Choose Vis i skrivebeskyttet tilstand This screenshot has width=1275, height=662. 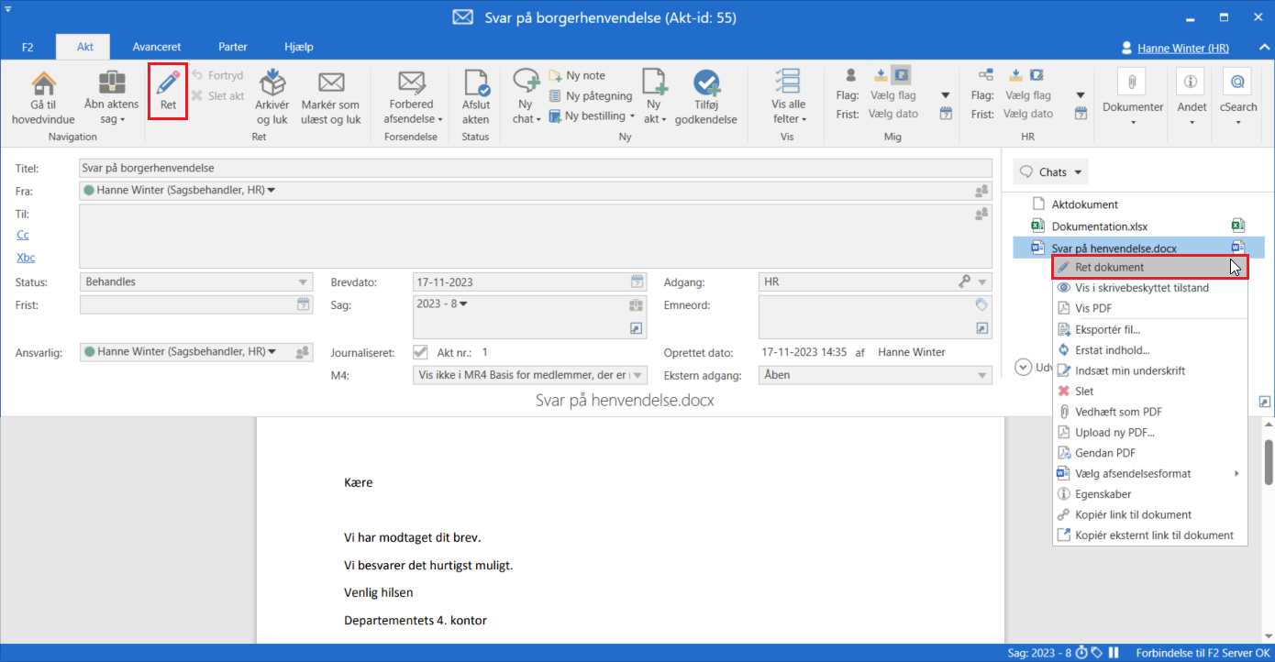[1150, 287]
